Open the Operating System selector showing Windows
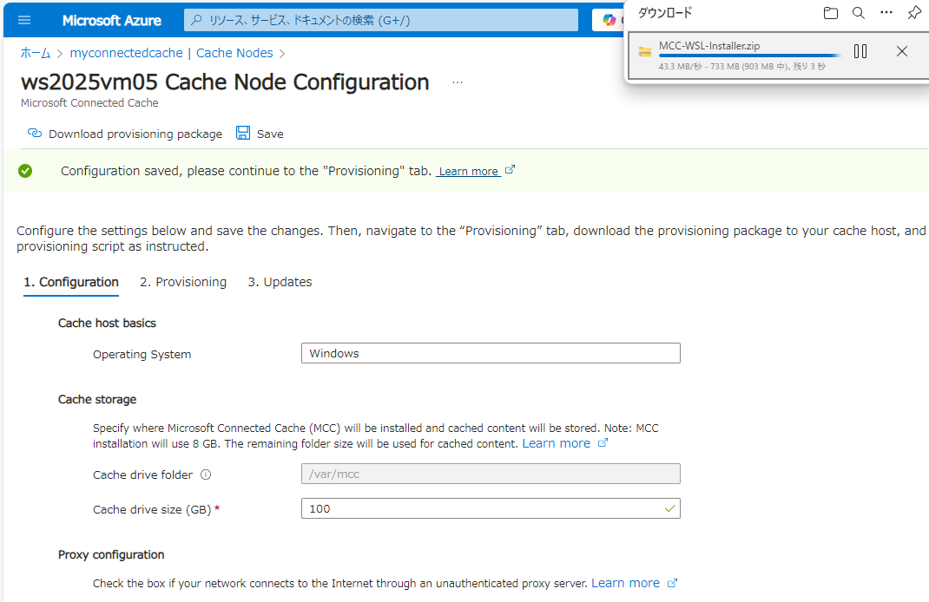The image size is (929, 602). pyautogui.click(x=491, y=353)
